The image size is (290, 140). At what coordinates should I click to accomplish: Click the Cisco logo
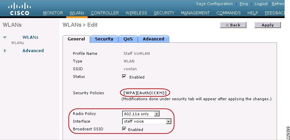point(20,10)
